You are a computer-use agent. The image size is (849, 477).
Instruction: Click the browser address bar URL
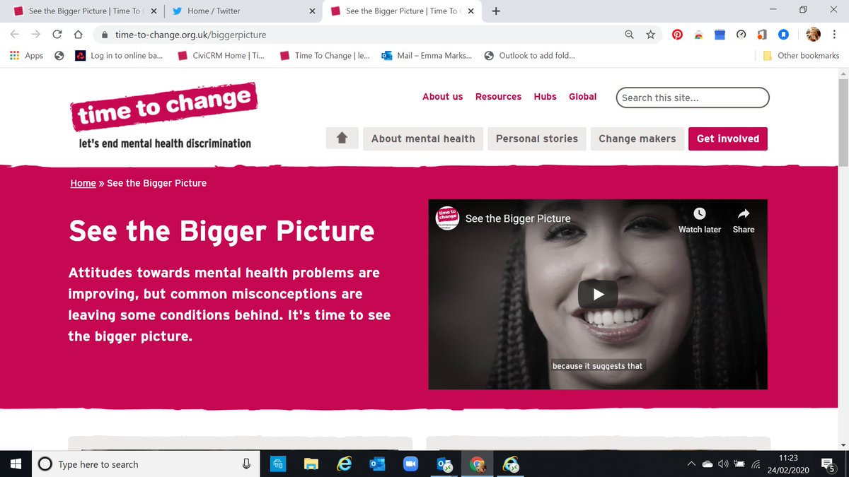pos(191,35)
